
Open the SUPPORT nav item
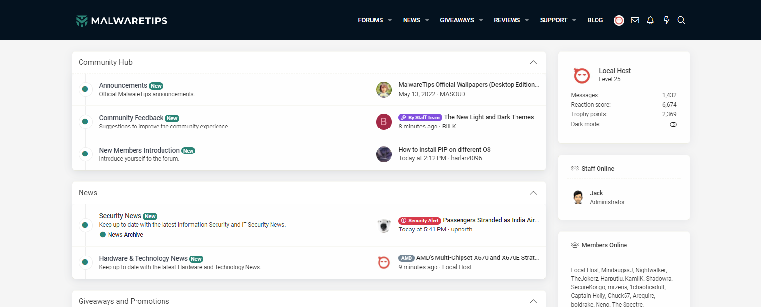(554, 20)
